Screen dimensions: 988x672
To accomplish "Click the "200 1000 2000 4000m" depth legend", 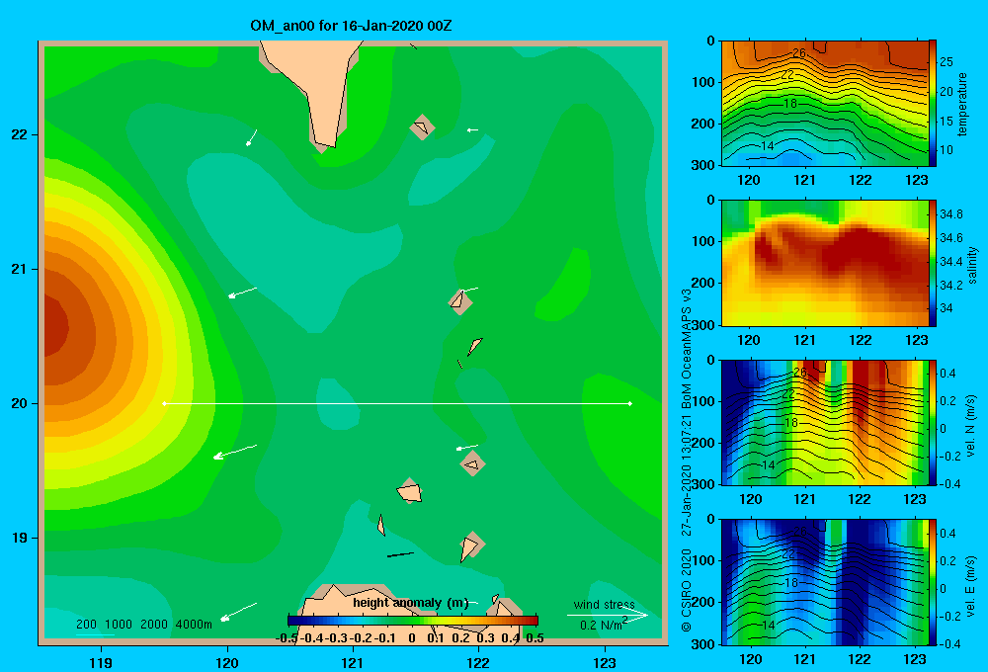I will pyautogui.click(x=143, y=625).
